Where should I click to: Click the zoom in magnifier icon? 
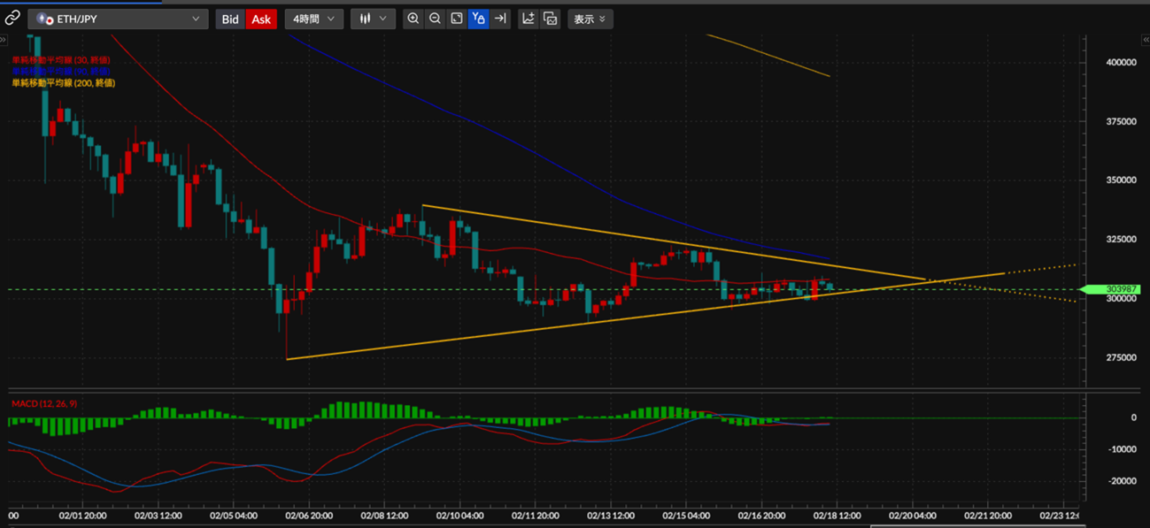(413, 19)
